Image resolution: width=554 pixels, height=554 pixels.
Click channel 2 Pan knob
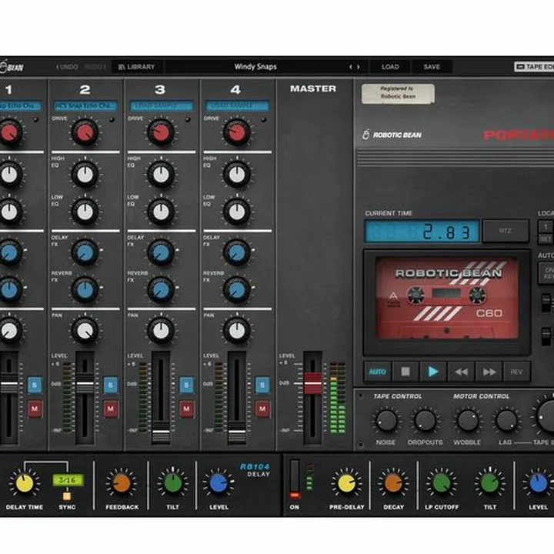85,331
